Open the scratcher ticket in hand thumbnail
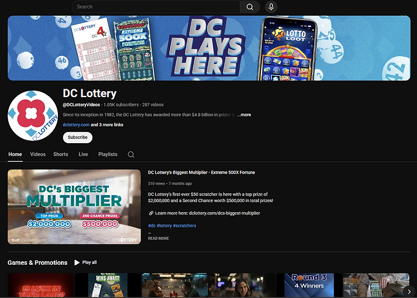The height and width of the screenshot is (298, 417). click(x=376, y=285)
